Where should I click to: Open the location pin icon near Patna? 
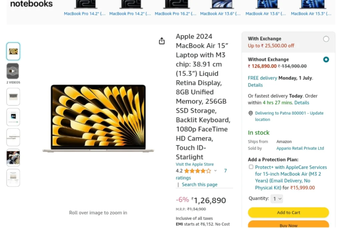pos(250,113)
